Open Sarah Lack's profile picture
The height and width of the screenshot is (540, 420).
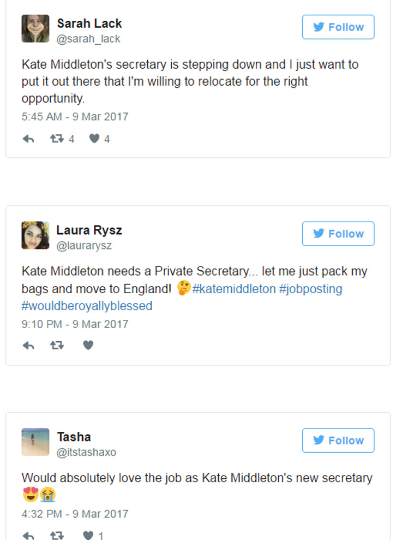tap(35, 28)
